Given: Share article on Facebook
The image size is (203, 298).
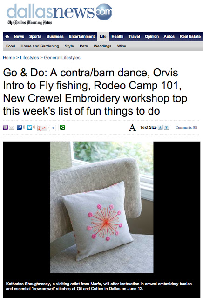Looking at the screenshot, I should [19, 127].
